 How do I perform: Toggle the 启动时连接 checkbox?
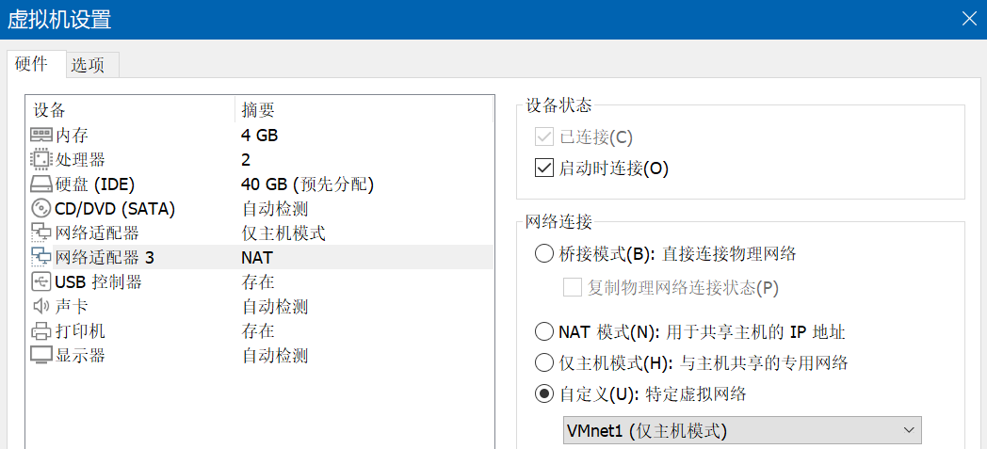point(543,168)
